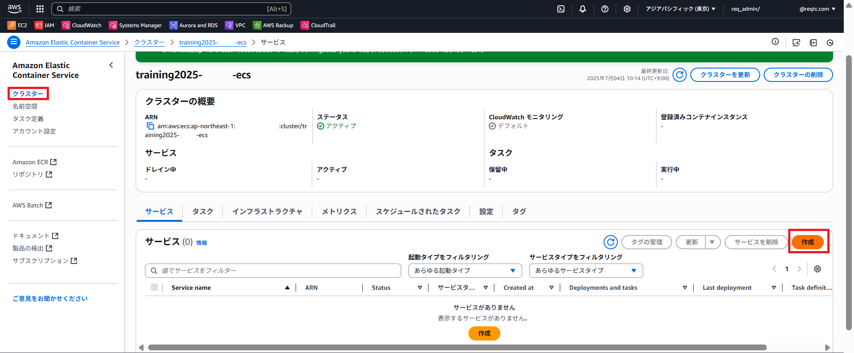The width and height of the screenshot is (854, 353).
Task: Open Amazon Elastic Container Service breadcrumb
Action: pos(73,42)
